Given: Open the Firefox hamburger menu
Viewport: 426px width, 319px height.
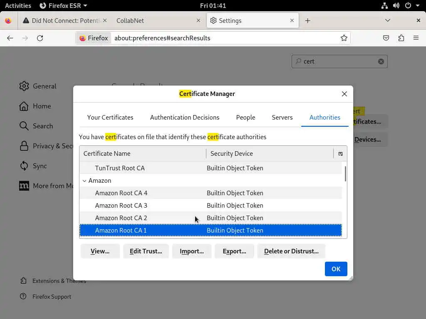Looking at the screenshot, I should (x=416, y=38).
